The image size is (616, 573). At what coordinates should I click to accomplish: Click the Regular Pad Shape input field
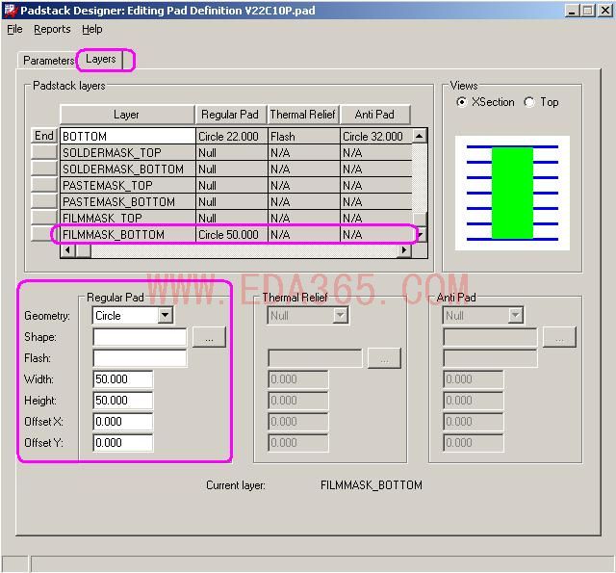(x=140, y=337)
